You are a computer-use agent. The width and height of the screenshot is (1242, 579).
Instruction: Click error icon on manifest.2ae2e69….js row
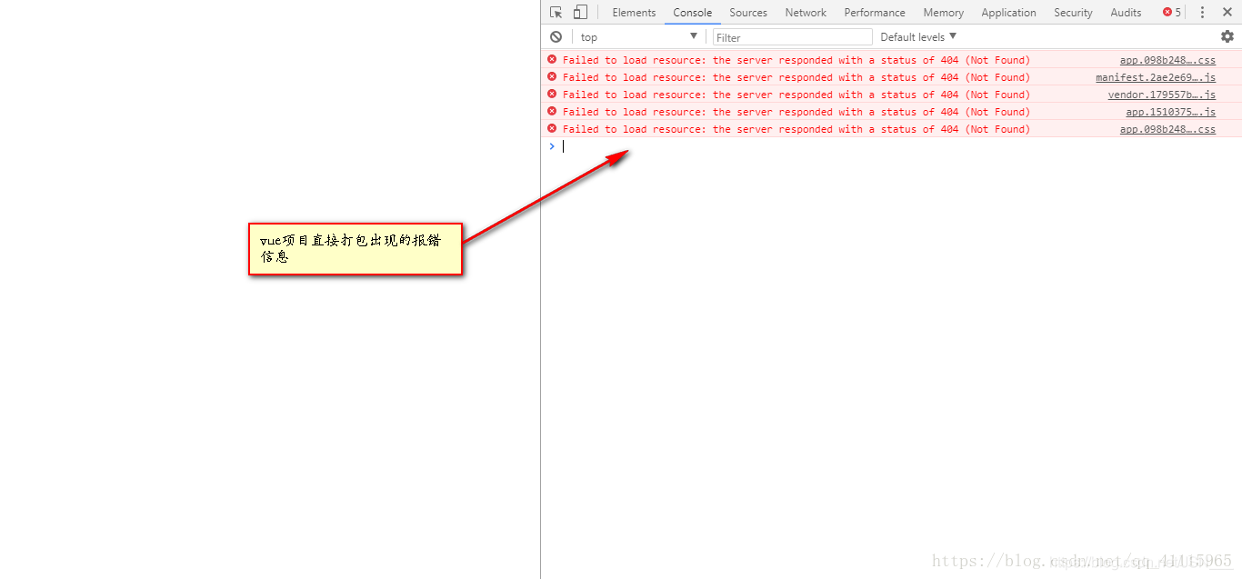(552, 76)
